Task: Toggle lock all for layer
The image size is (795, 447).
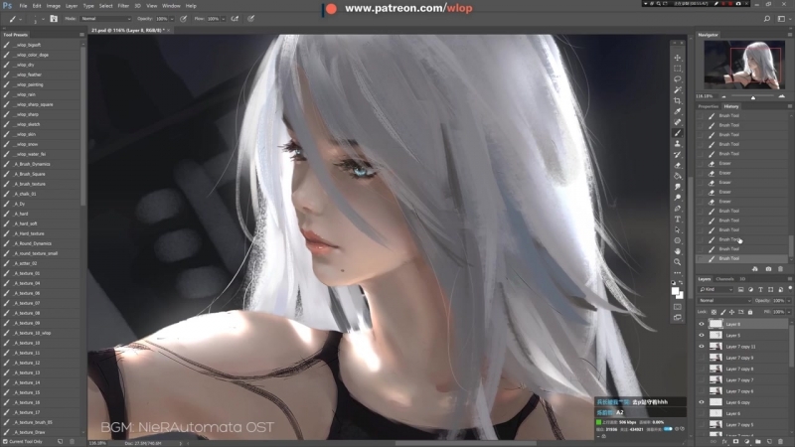Action: pyautogui.click(x=750, y=312)
